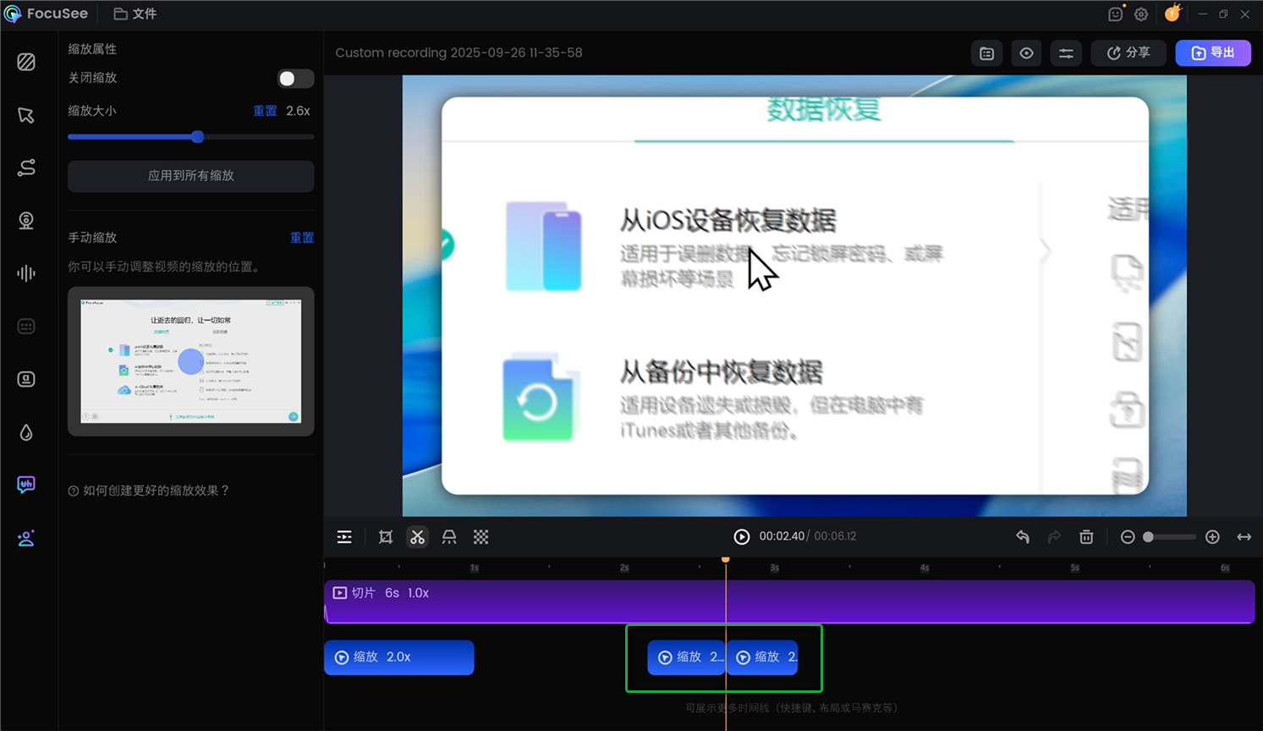
Task: Open the cursor settings panel
Action: pos(26,115)
